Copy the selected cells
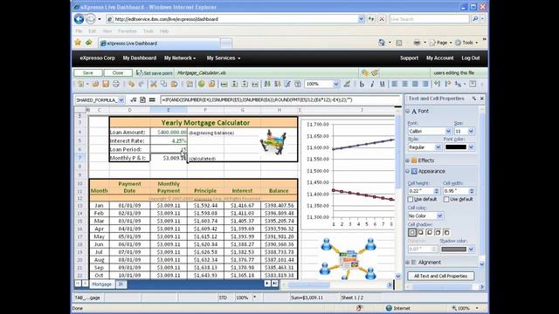 pyautogui.click(x=164, y=84)
